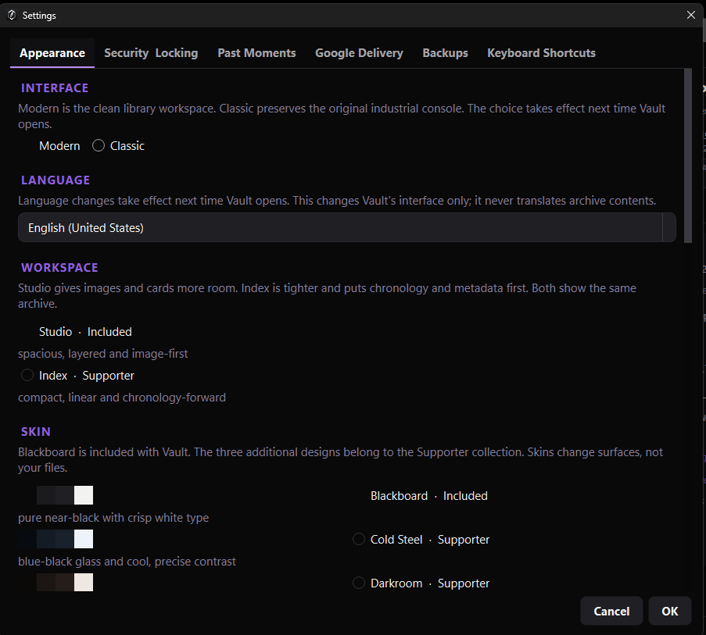Screen dimensions: 706x635
Task: Click the INTERFACE section heading
Action: point(55,88)
